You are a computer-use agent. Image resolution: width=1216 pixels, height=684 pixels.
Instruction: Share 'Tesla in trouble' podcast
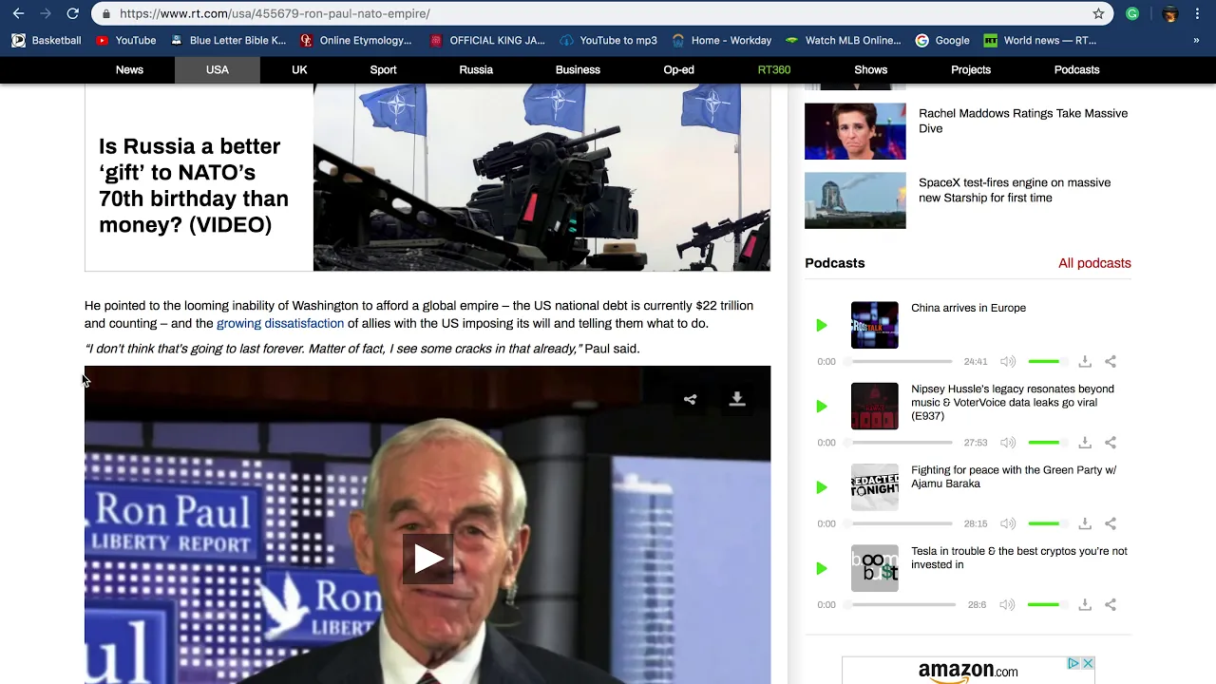pyautogui.click(x=1111, y=604)
